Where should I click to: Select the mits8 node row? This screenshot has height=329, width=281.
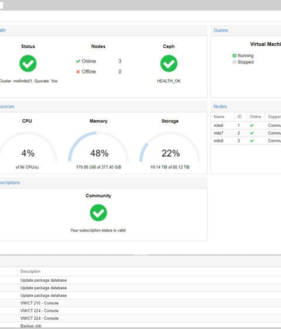coord(246,141)
